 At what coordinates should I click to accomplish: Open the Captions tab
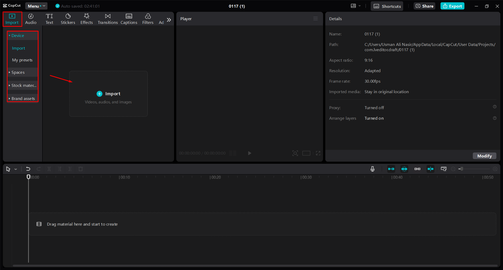(129, 19)
